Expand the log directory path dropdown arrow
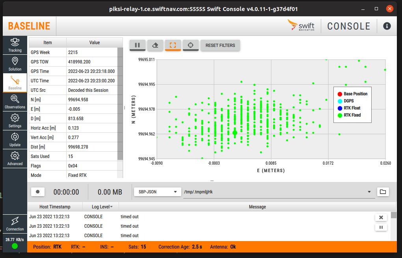Image resolution: width=402 pixels, height=258 pixels. pos(369,192)
